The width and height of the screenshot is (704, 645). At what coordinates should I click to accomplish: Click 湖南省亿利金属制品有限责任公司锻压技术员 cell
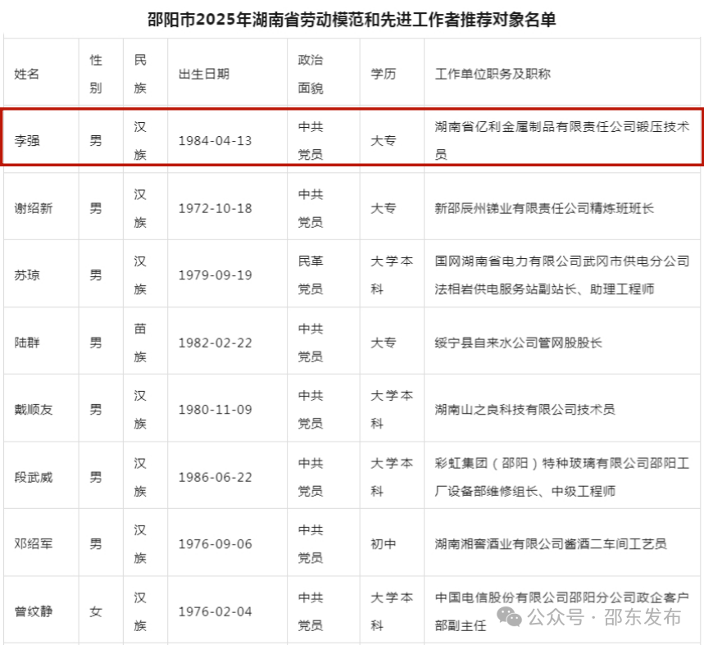point(562,140)
